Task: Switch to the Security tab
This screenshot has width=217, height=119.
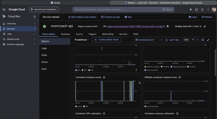Action: point(123,34)
